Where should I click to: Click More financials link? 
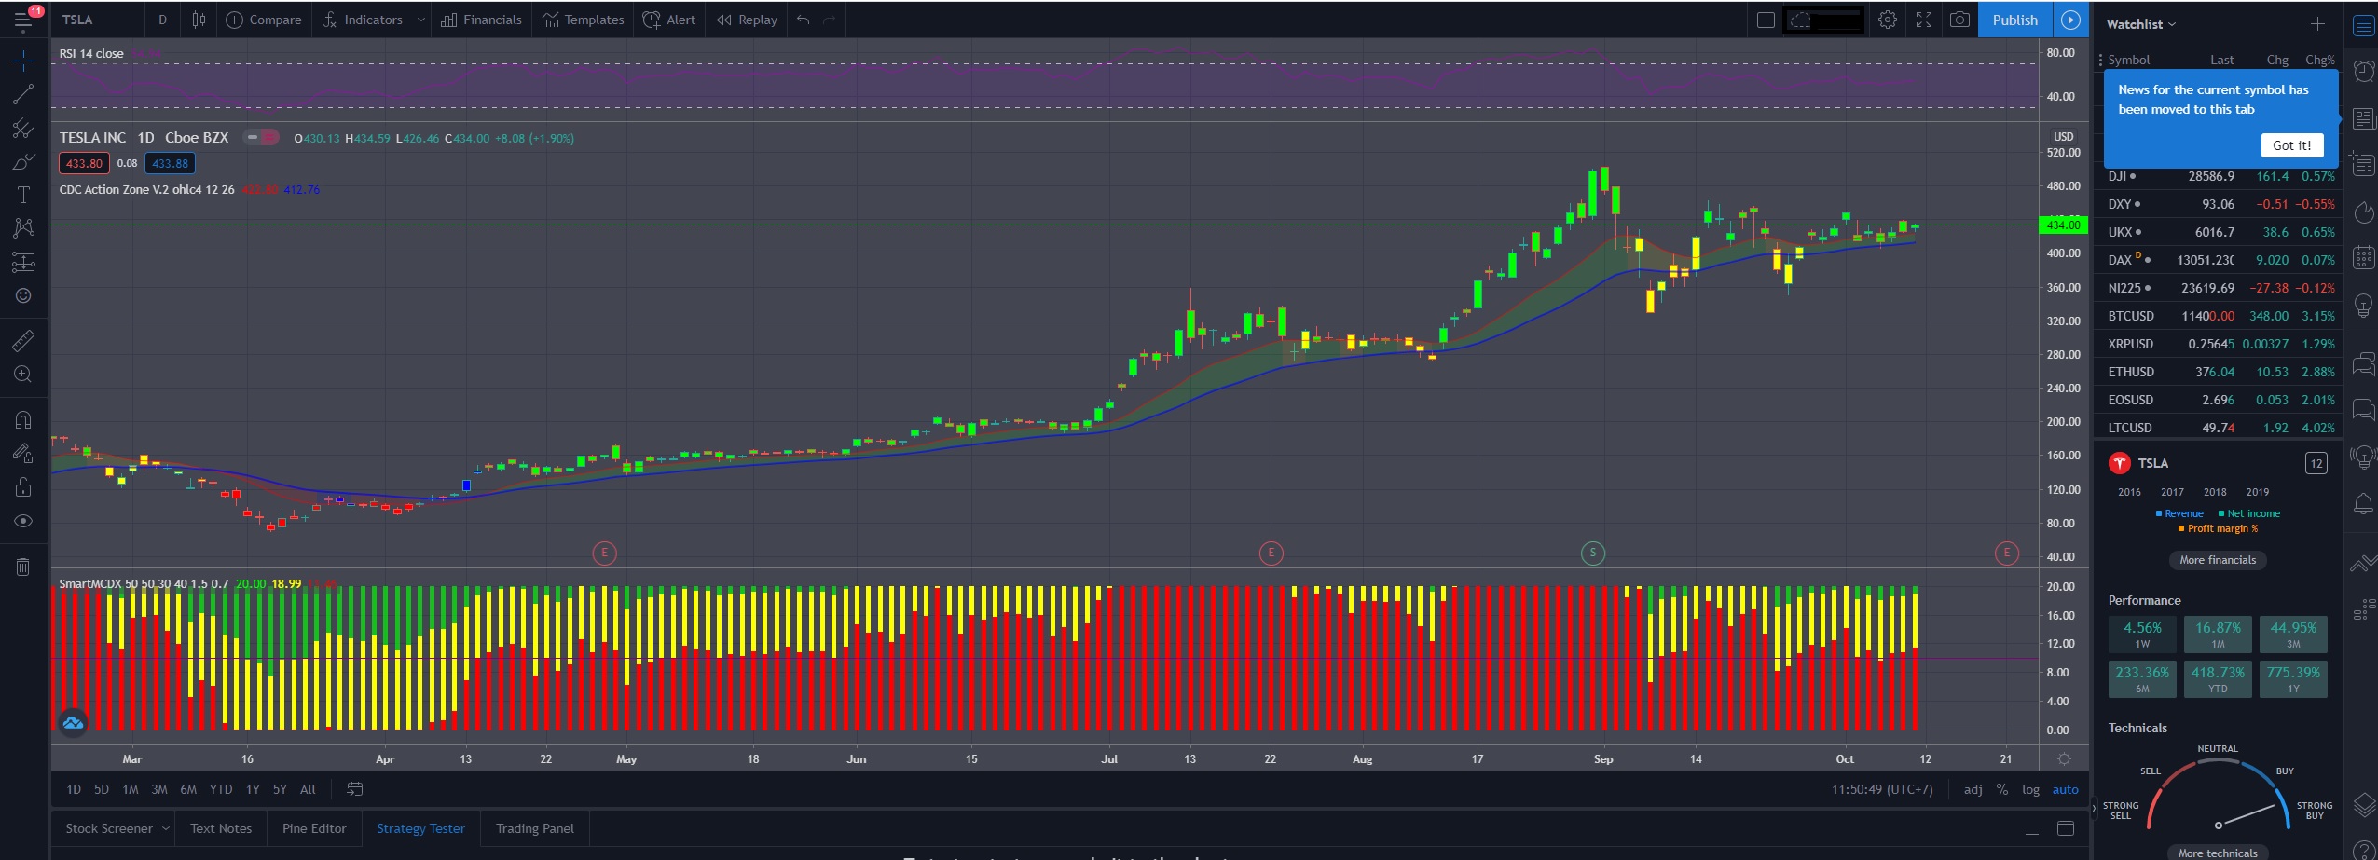tap(2218, 560)
